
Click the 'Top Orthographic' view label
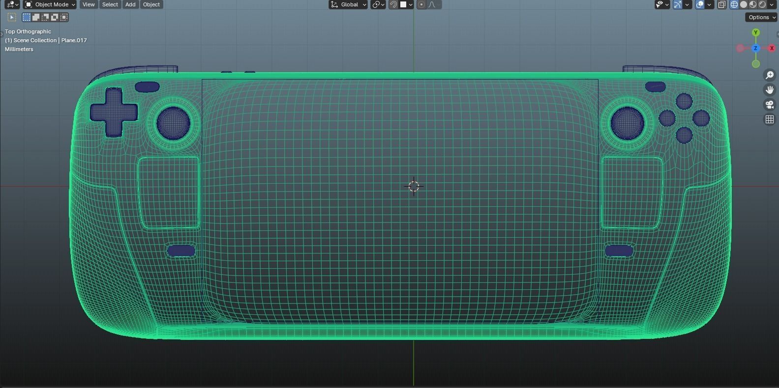coord(28,31)
